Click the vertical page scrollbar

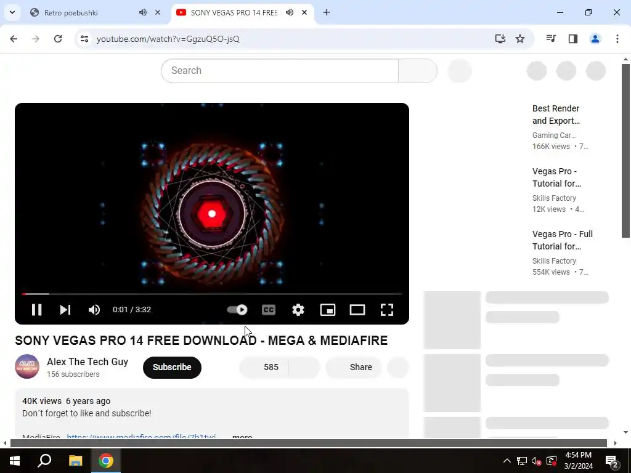coord(626,151)
